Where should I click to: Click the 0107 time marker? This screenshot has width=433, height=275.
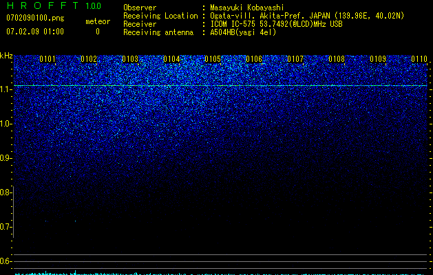pos(295,59)
